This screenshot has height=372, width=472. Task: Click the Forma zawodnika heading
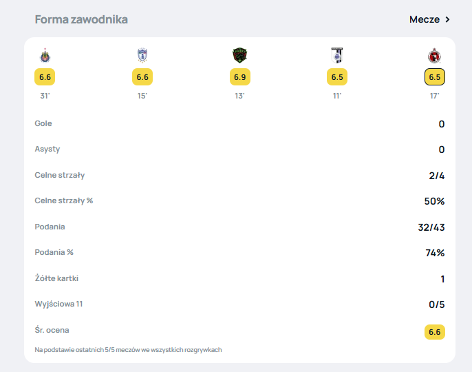point(81,19)
